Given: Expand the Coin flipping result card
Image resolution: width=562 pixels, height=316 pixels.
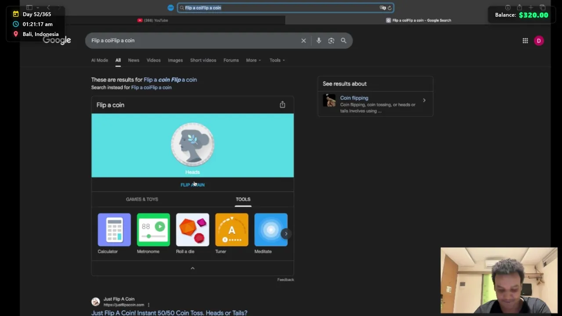Looking at the screenshot, I should click(x=424, y=101).
